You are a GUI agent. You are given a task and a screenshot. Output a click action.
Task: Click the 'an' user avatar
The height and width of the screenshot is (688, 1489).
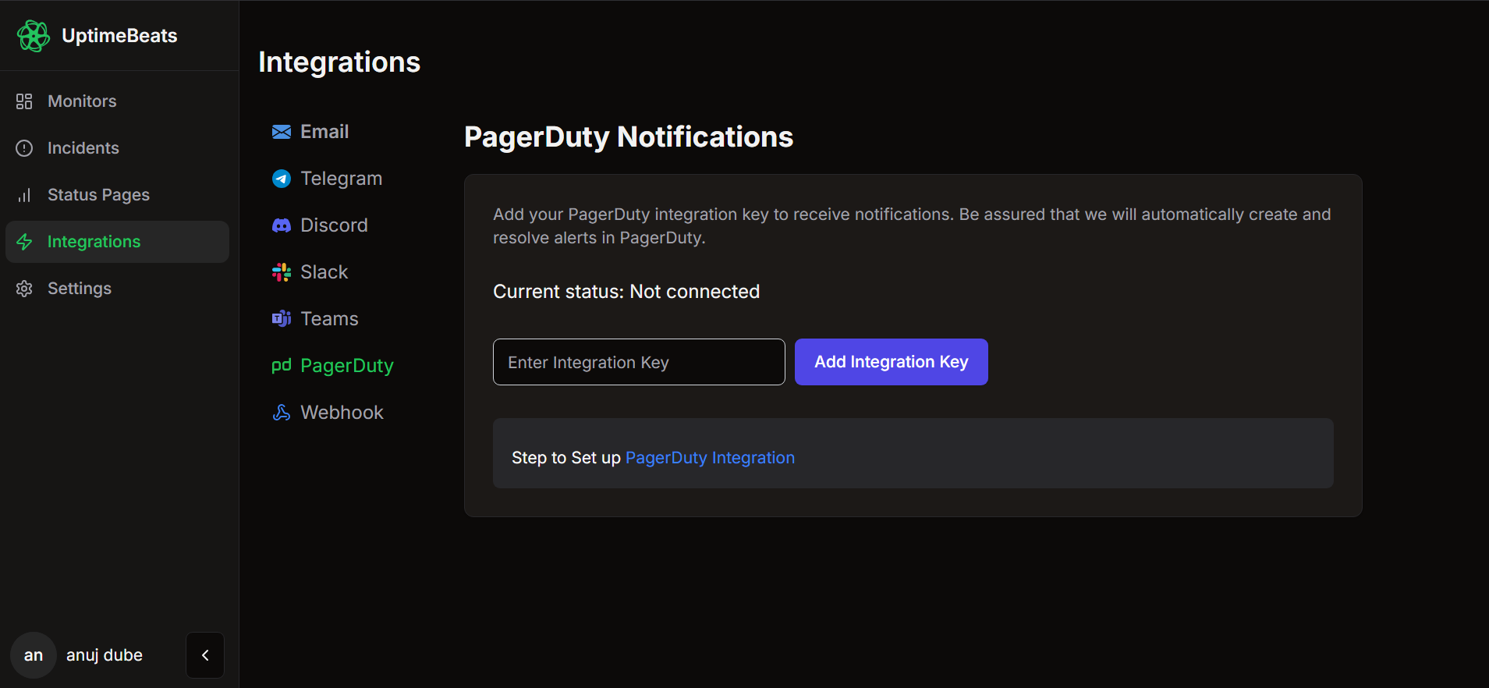[x=34, y=655]
